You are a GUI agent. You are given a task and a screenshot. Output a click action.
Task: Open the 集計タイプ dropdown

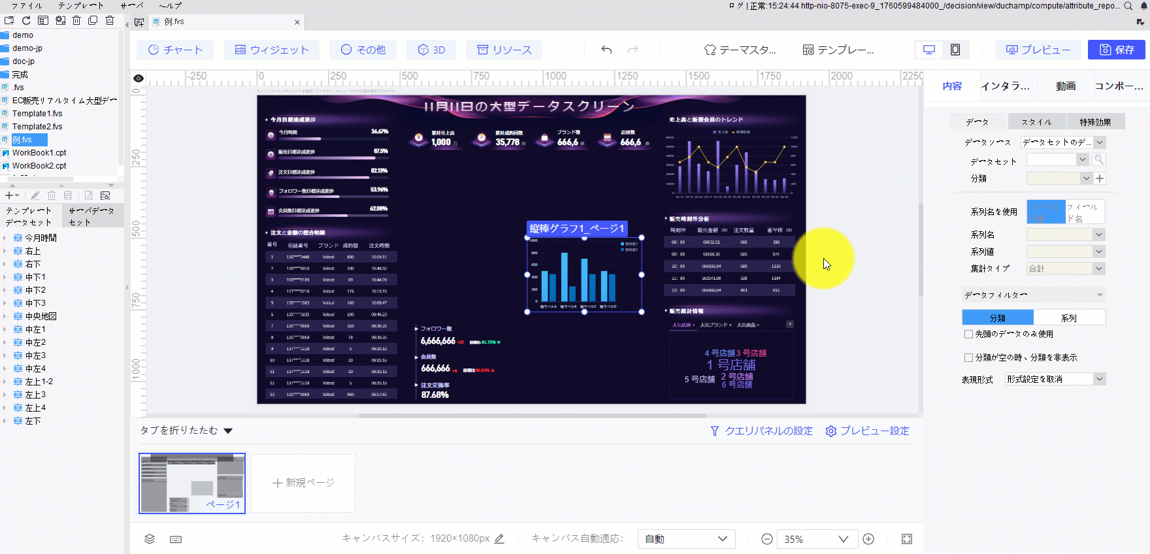coord(1066,269)
